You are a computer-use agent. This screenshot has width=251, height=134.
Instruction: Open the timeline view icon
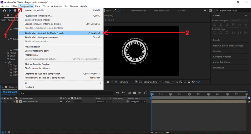[185, 82]
